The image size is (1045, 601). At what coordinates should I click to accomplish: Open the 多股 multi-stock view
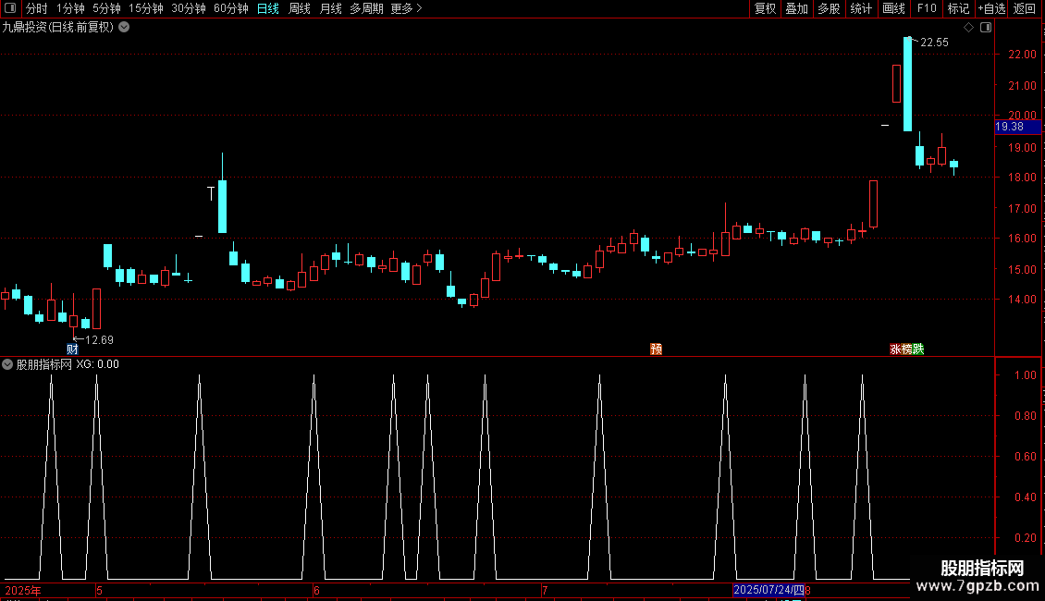coord(829,8)
